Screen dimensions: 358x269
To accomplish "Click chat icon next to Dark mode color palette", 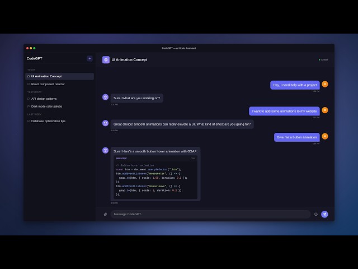I will pyautogui.click(x=29, y=106).
